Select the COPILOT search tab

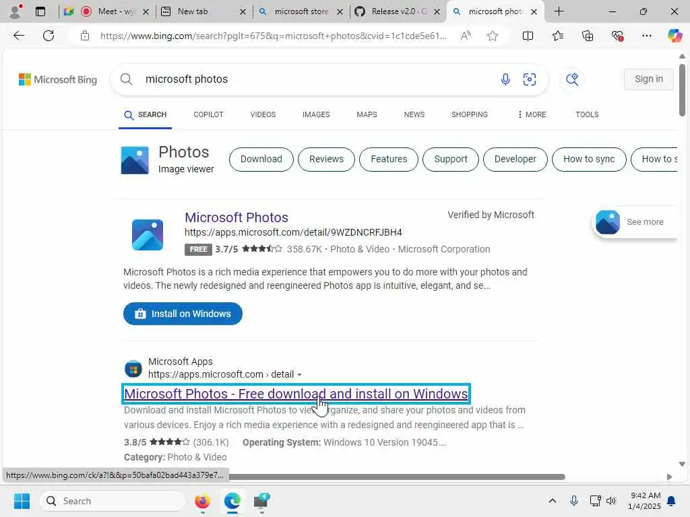point(209,114)
